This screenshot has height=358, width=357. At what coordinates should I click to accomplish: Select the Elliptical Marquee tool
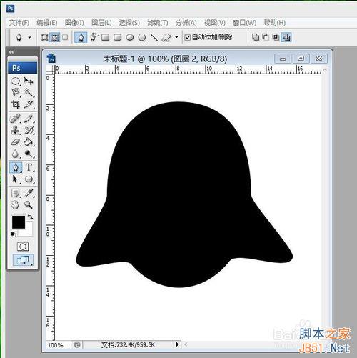[16, 81]
